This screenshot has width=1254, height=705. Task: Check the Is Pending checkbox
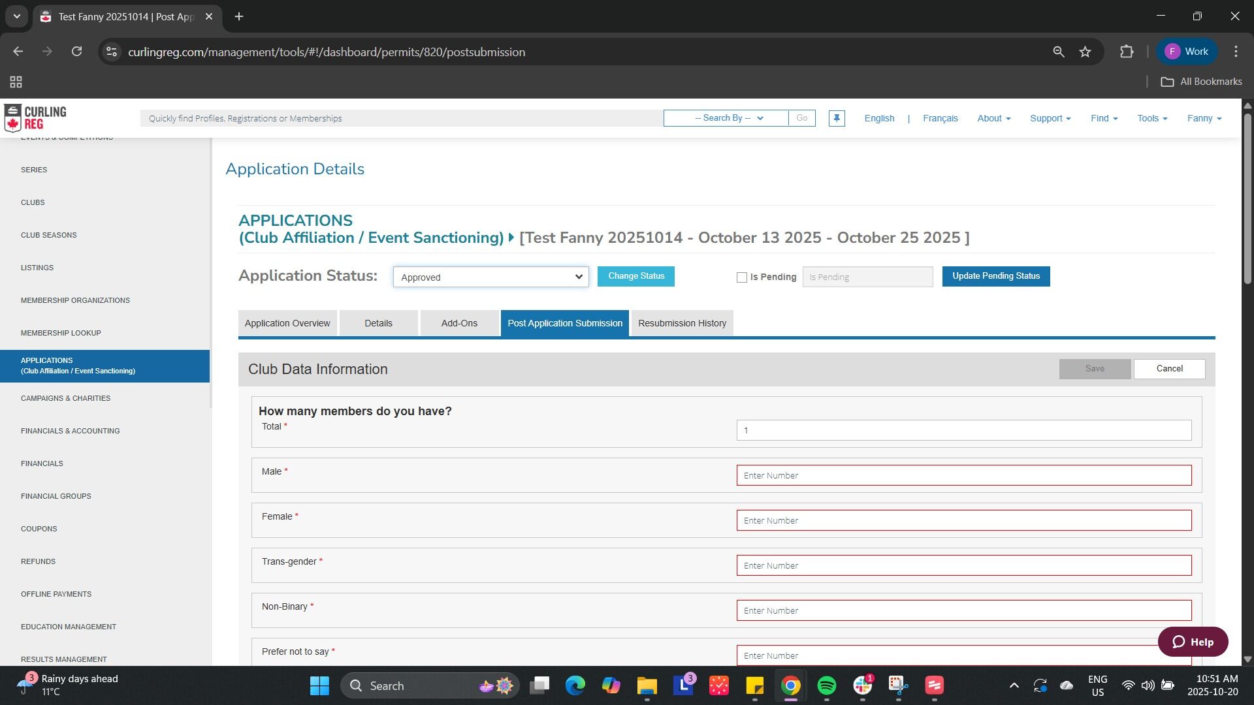point(742,277)
